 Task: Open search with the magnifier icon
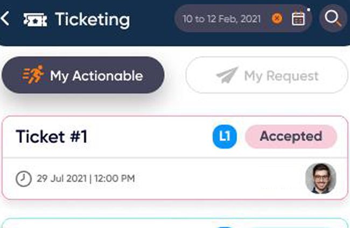(x=333, y=18)
